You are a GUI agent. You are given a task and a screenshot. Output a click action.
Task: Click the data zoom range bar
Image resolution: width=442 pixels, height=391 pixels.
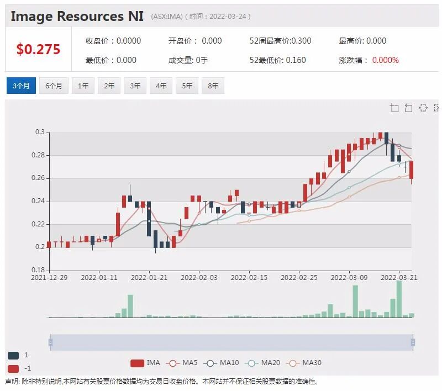231,342
